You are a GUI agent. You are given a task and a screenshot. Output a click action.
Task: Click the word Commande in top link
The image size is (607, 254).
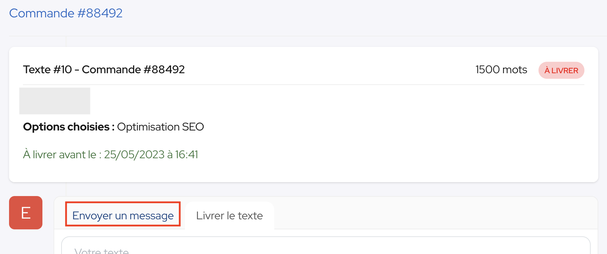coord(42,13)
